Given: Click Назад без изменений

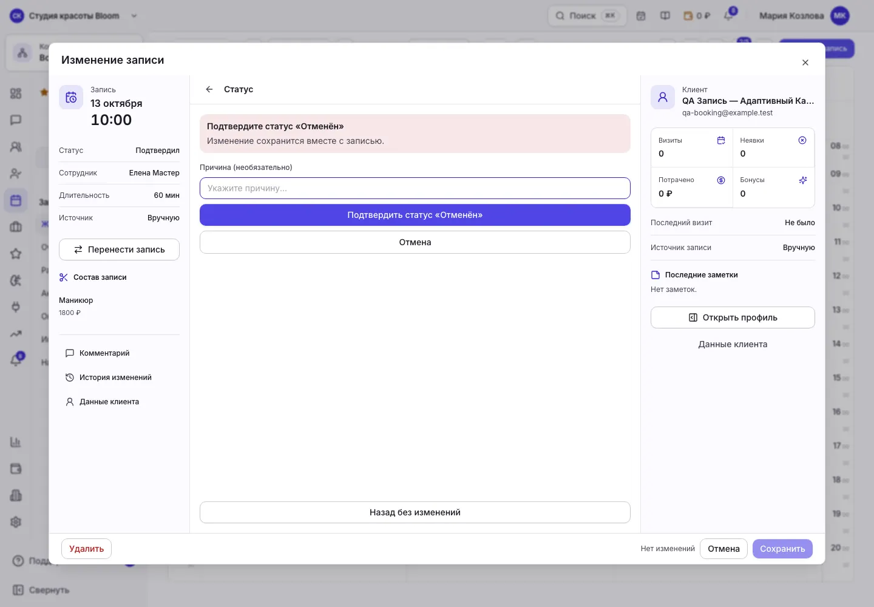Looking at the screenshot, I should coord(415,512).
